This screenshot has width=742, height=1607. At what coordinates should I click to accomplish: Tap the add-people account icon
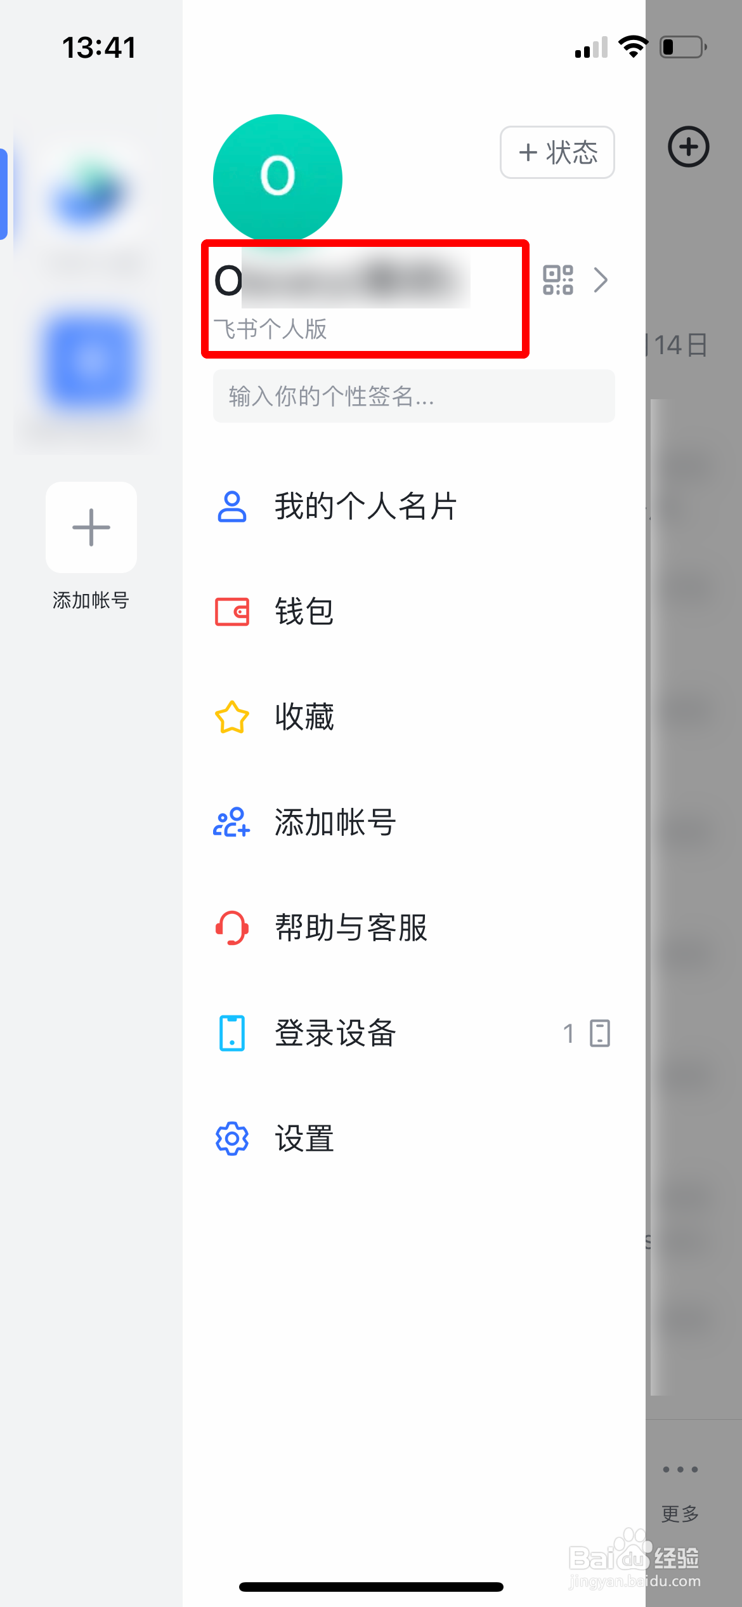coord(232,823)
